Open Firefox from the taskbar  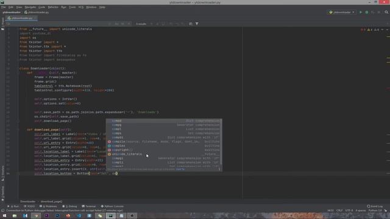tap(68, 216)
